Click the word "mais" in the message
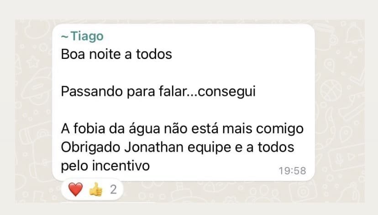The width and height of the screenshot is (378, 215). [237, 129]
